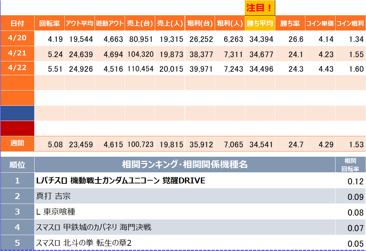Click the solid red date cell

pos(17,128)
